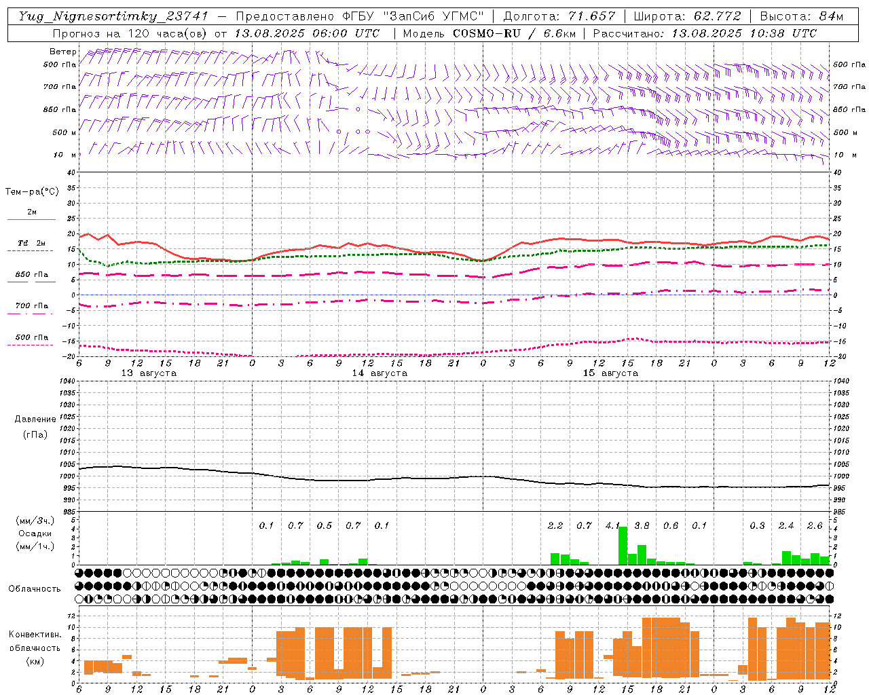Viewport: 869px width, 695px height.
Task: Click the 'Долгота: 71.657' value
Action: (x=559, y=16)
